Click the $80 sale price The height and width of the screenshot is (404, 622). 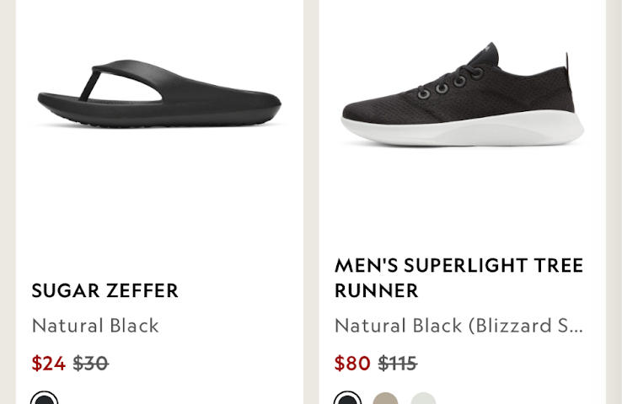352,363
